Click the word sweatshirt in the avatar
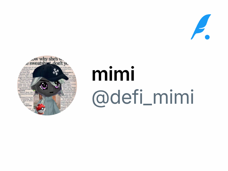This screenshot has width=228, height=171. point(40,64)
